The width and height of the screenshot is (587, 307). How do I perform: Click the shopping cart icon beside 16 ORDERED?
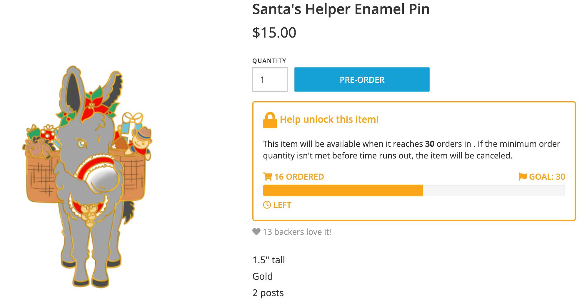[x=267, y=177]
